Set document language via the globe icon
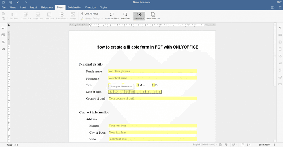This screenshot has height=147, width=283. [220, 145]
